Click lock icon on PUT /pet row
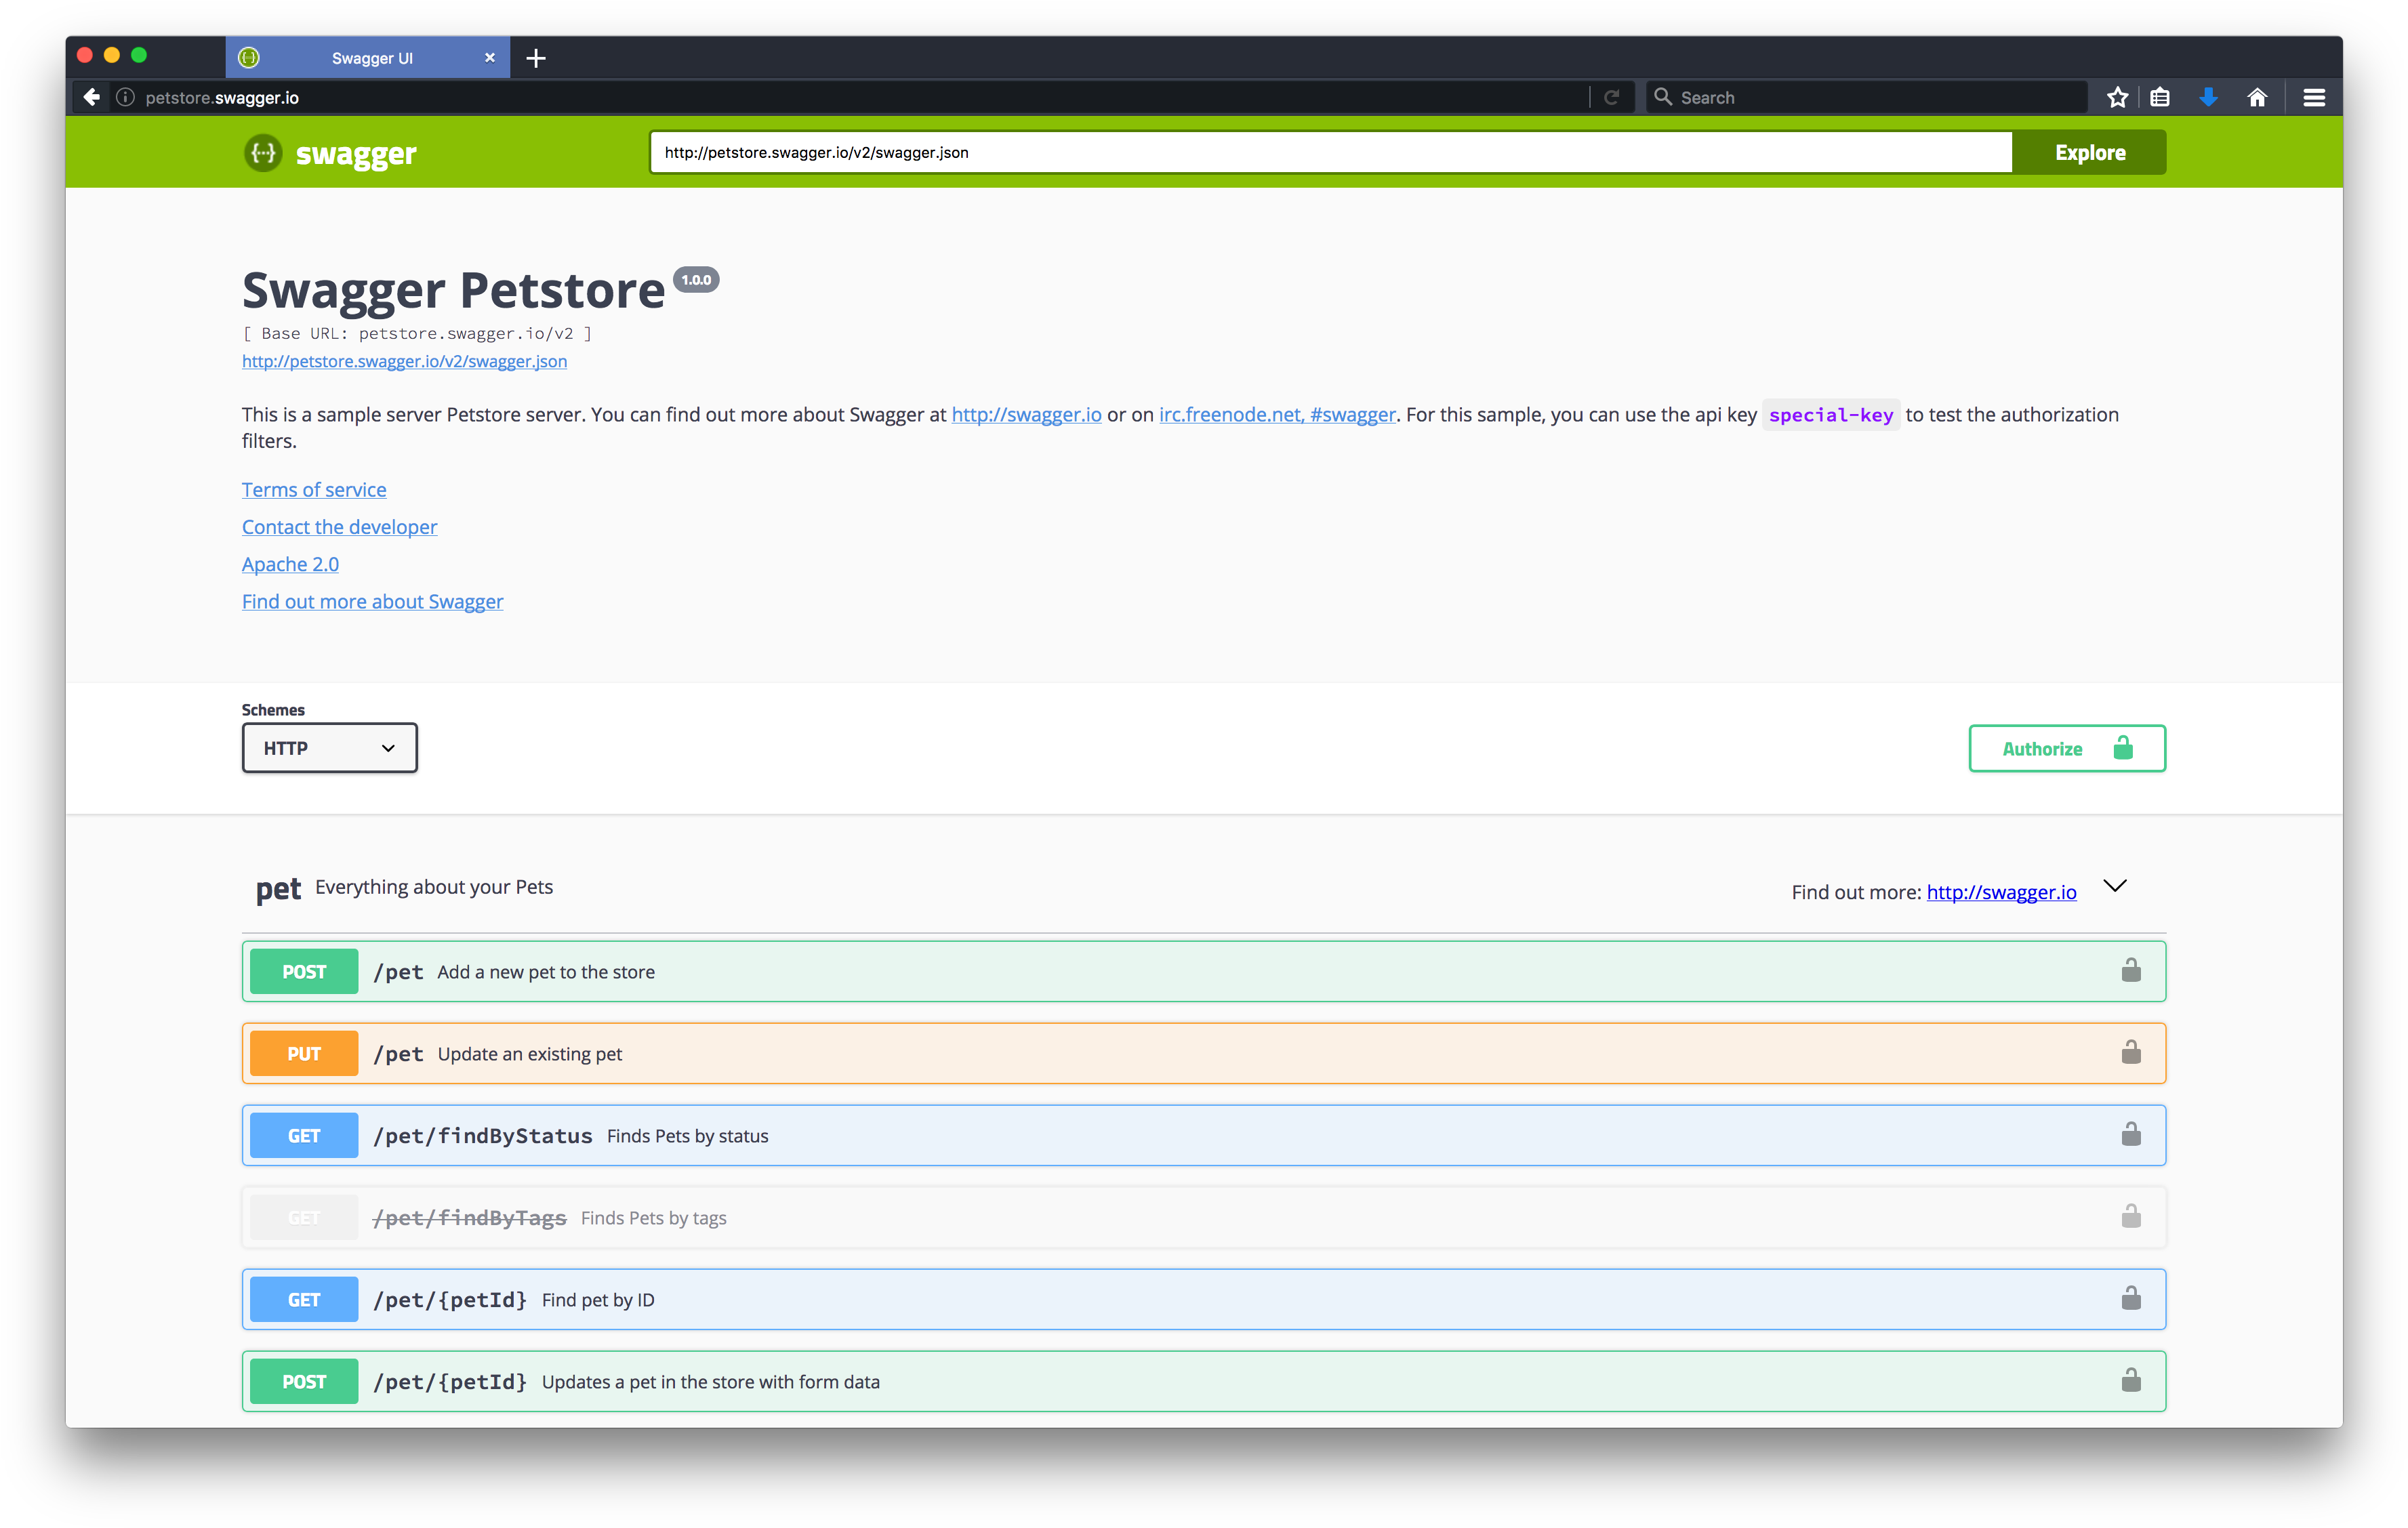This screenshot has height=1528, width=2408. [x=2131, y=1053]
